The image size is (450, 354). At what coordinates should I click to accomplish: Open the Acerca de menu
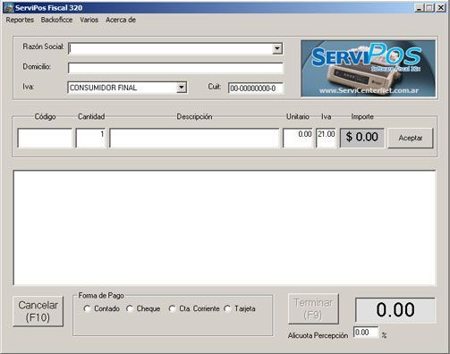[121, 20]
